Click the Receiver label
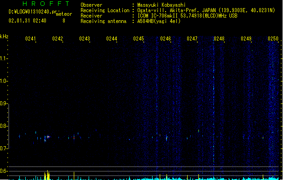The height and width of the screenshot is (180, 283). [x=91, y=16]
